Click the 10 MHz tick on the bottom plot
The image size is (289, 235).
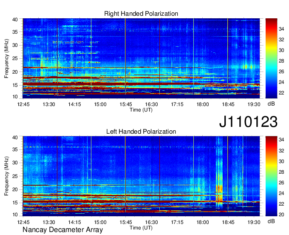pyautogui.click(x=15, y=215)
